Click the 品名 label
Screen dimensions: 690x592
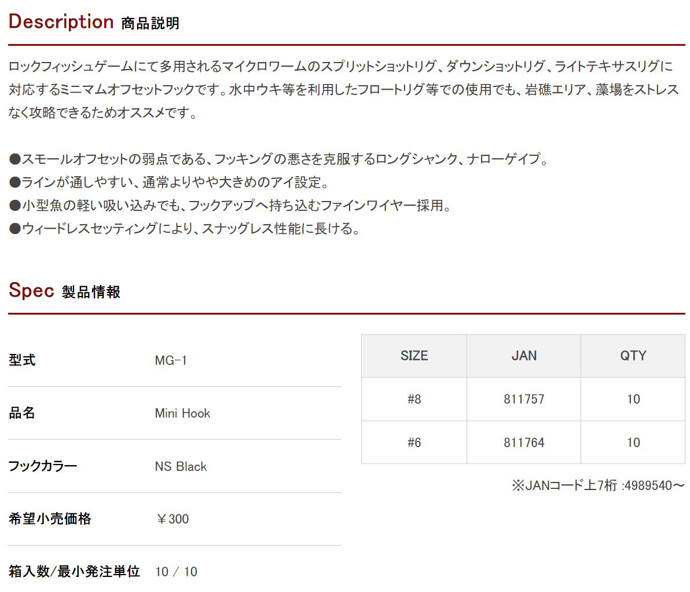tap(22, 413)
